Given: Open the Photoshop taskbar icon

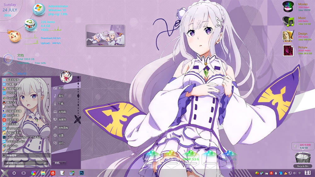Looking at the screenshot, I should click(x=82, y=173).
